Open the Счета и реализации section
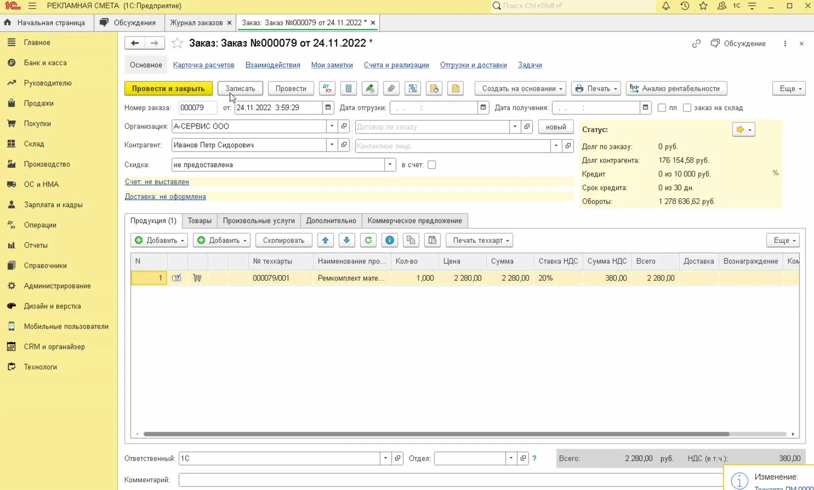The image size is (814, 490). pyautogui.click(x=396, y=65)
